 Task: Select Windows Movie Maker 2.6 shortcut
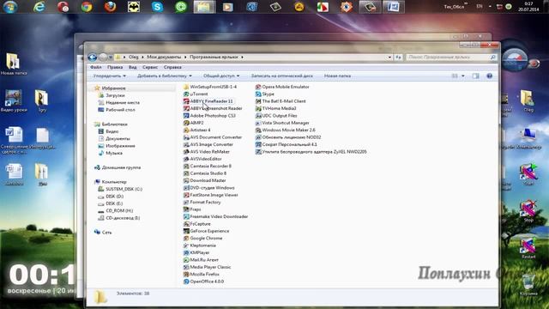click(x=286, y=130)
